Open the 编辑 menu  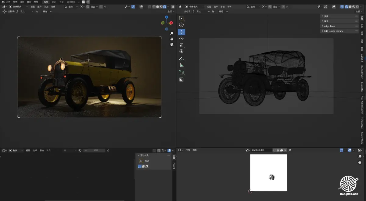(15, 2)
